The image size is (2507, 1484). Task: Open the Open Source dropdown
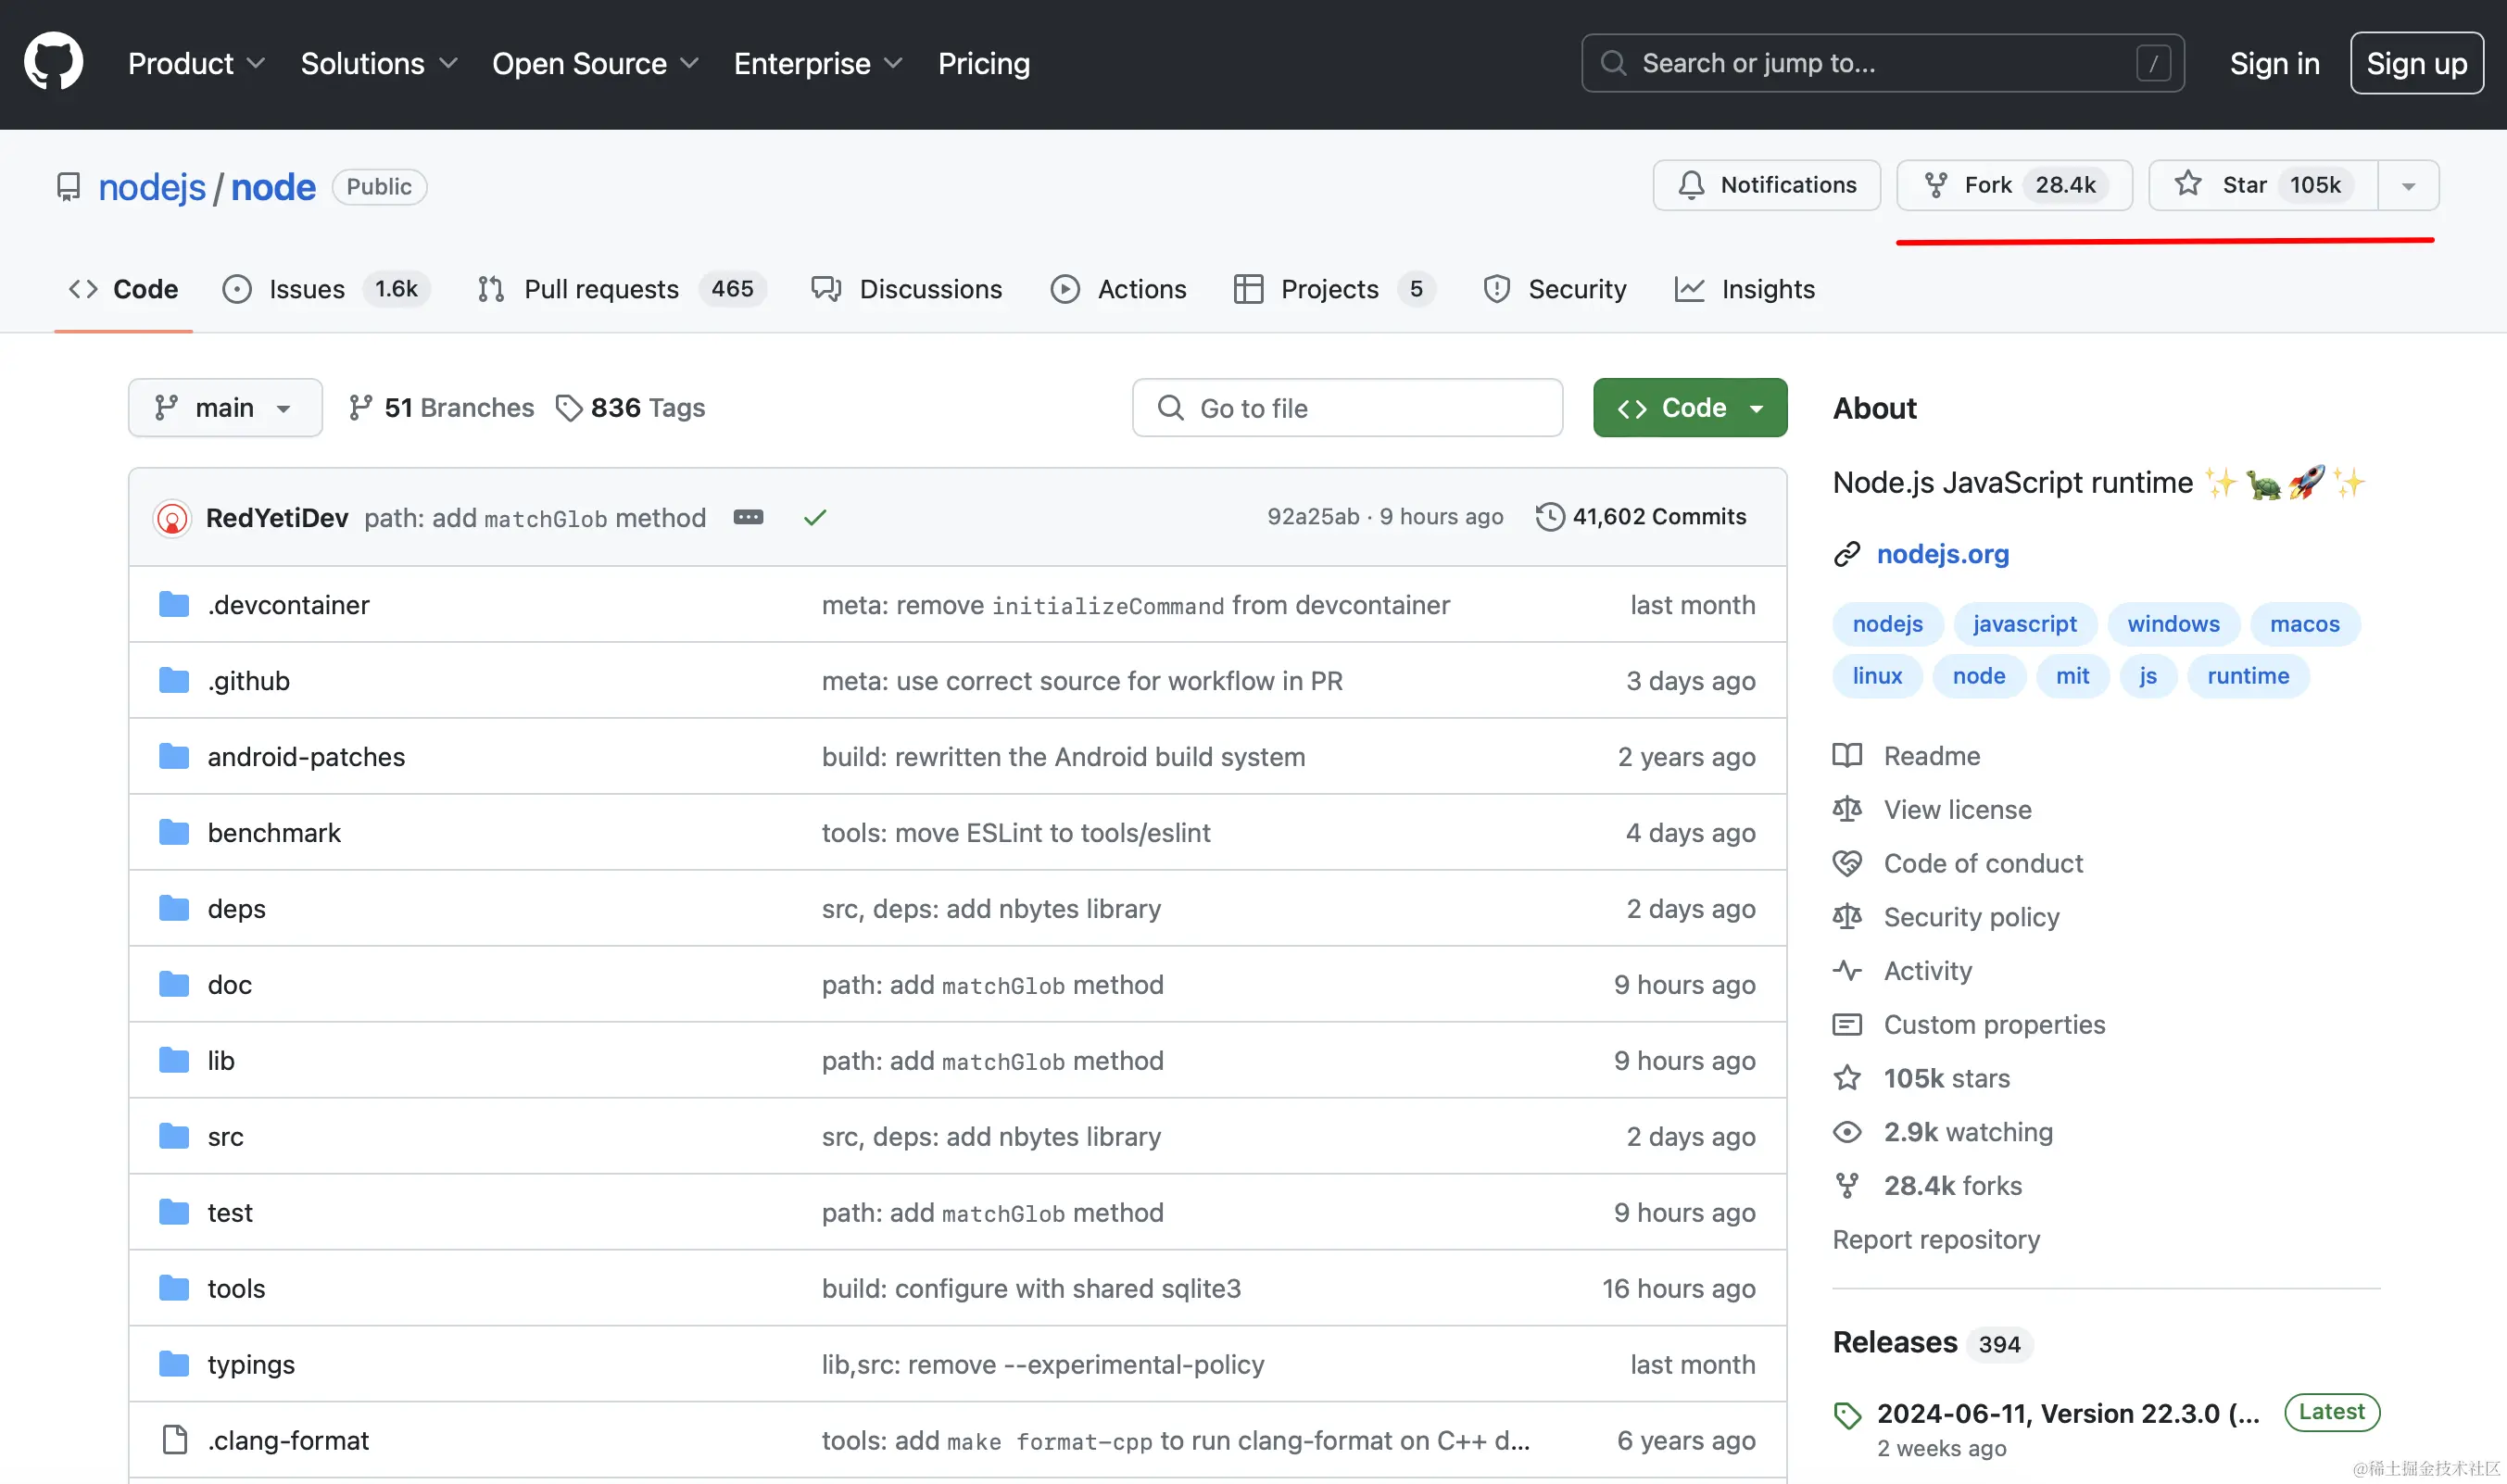[x=595, y=63]
